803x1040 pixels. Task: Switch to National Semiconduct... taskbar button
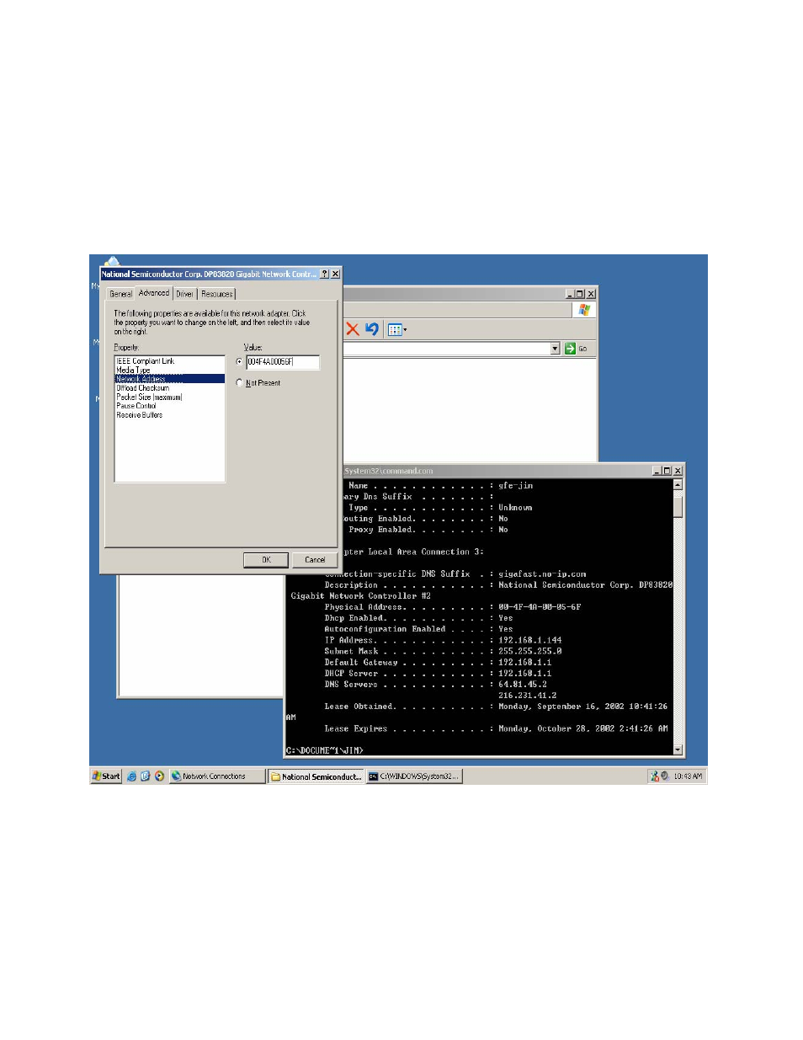[x=316, y=776]
